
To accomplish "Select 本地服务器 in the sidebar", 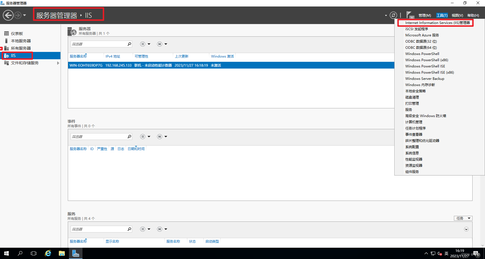I will click(21, 41).
